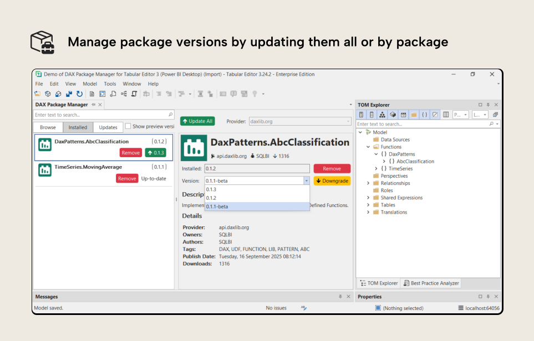Click the spell-check icon in the status bar
The image size is (534, 341).
304,308
